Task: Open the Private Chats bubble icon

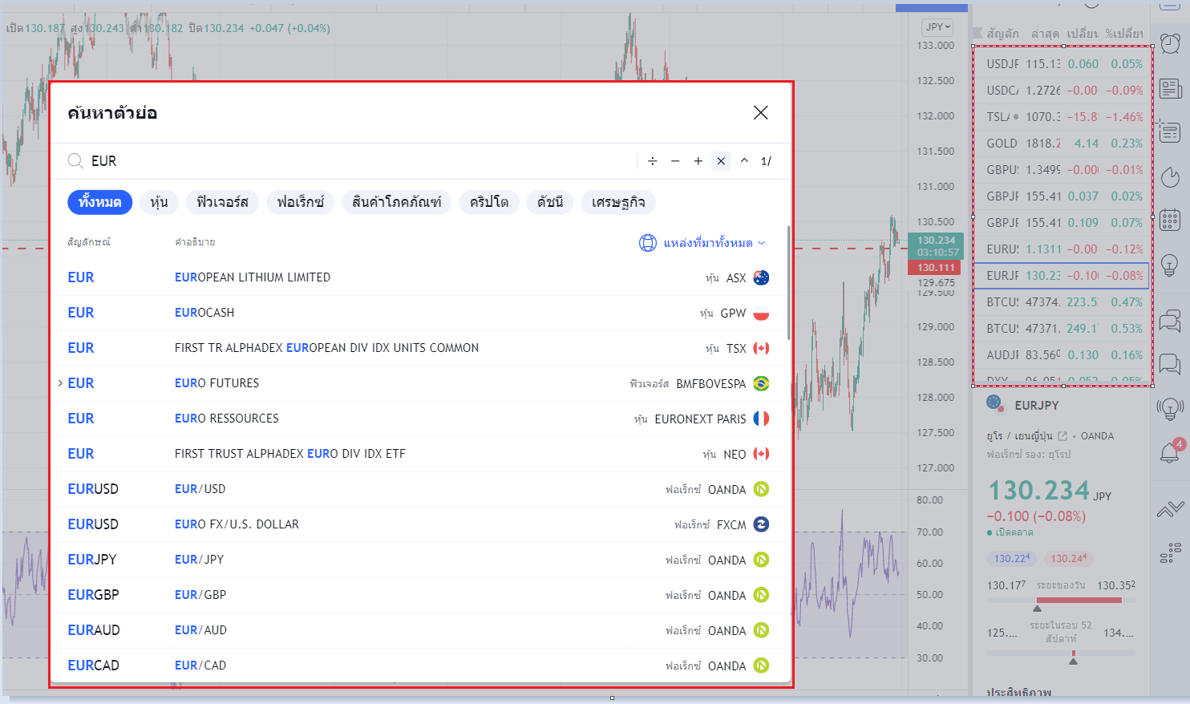Action: pyautogui.click(x=1170, y=365)
